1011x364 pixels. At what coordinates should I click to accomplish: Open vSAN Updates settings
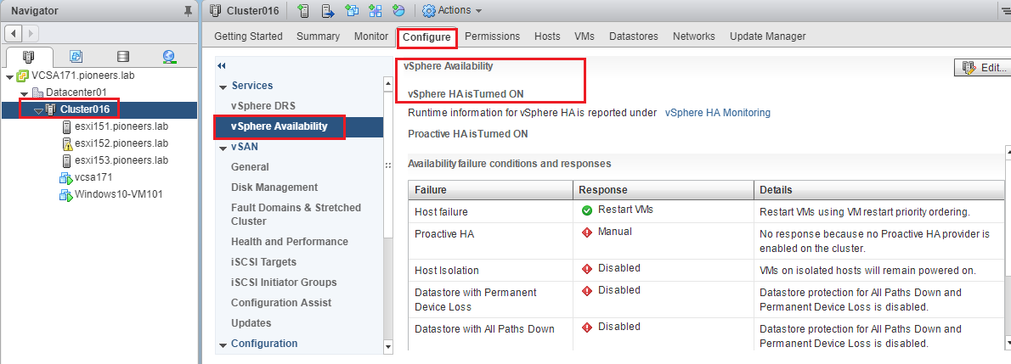point(251,323)
